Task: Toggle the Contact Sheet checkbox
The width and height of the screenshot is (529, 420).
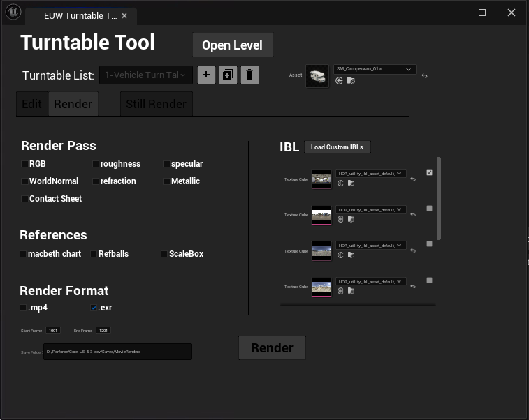Action: 25,199
